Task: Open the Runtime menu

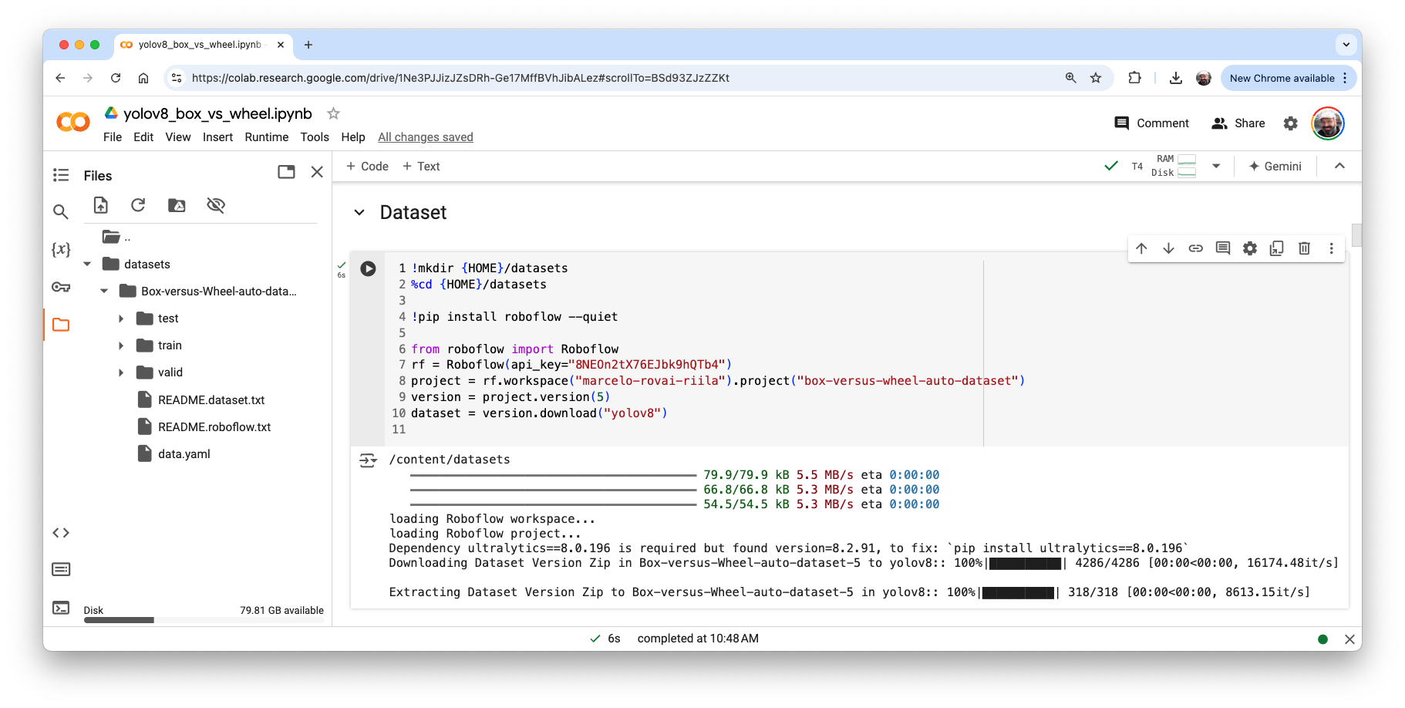Action: tap(266, 137)
